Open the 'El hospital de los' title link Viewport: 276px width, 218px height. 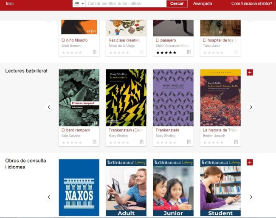(x=220, y=40)
